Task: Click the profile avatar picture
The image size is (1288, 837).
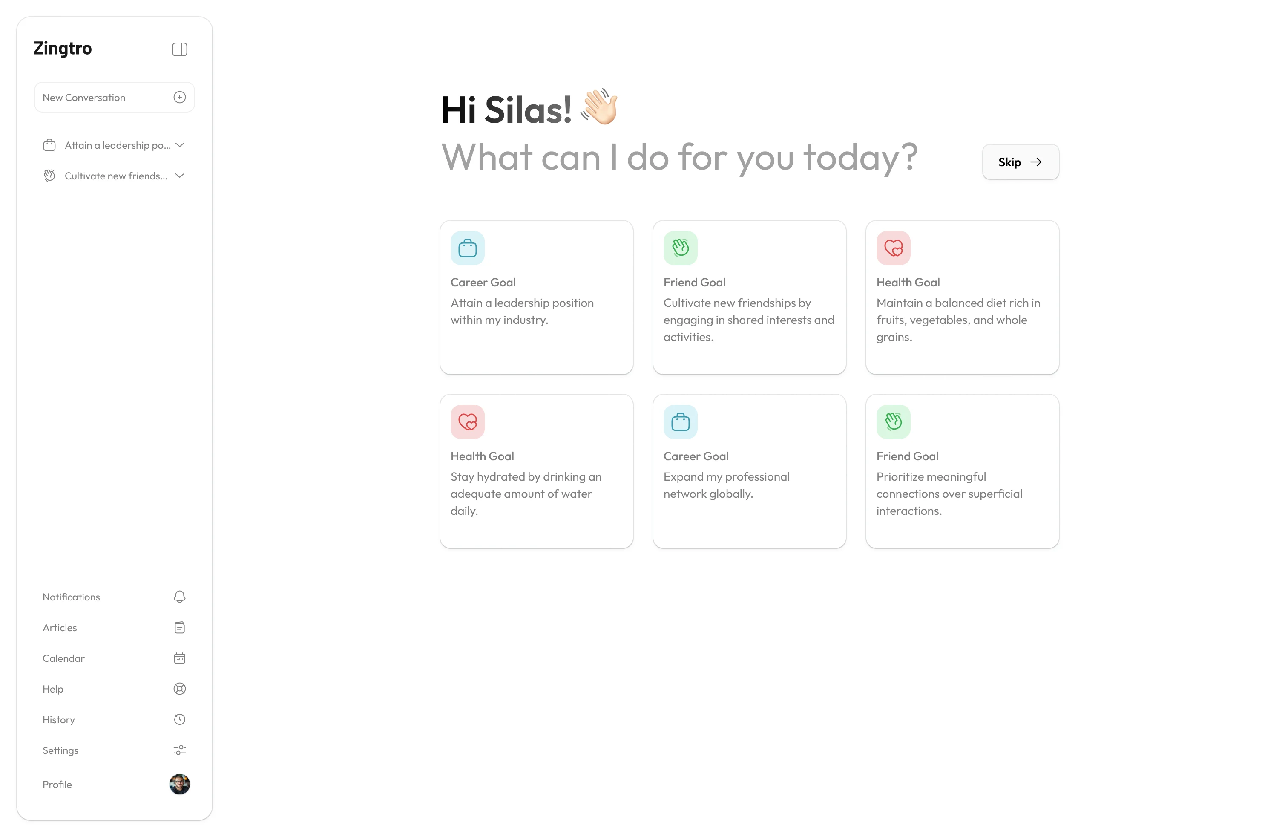Action: (x=180, y=784)
